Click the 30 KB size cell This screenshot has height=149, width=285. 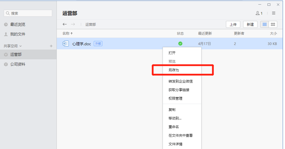(x=272, y=44)
